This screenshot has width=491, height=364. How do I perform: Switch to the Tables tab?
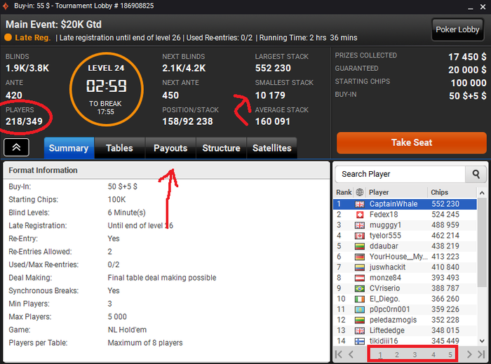pyautogui.click(x=120, y=148)
